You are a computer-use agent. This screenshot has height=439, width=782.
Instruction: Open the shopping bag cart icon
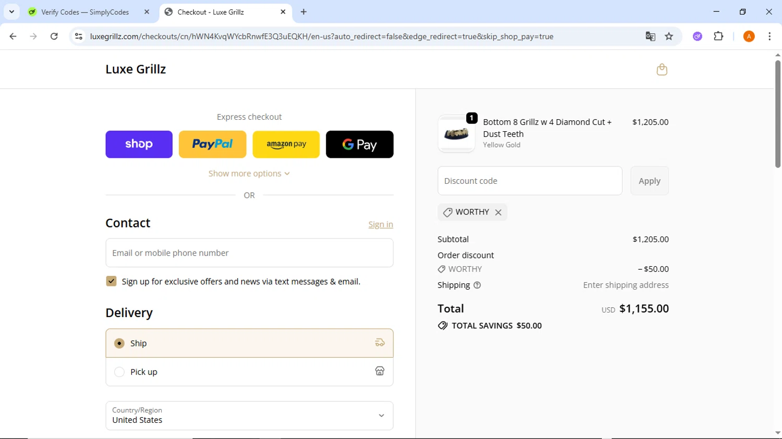[662, 69]
